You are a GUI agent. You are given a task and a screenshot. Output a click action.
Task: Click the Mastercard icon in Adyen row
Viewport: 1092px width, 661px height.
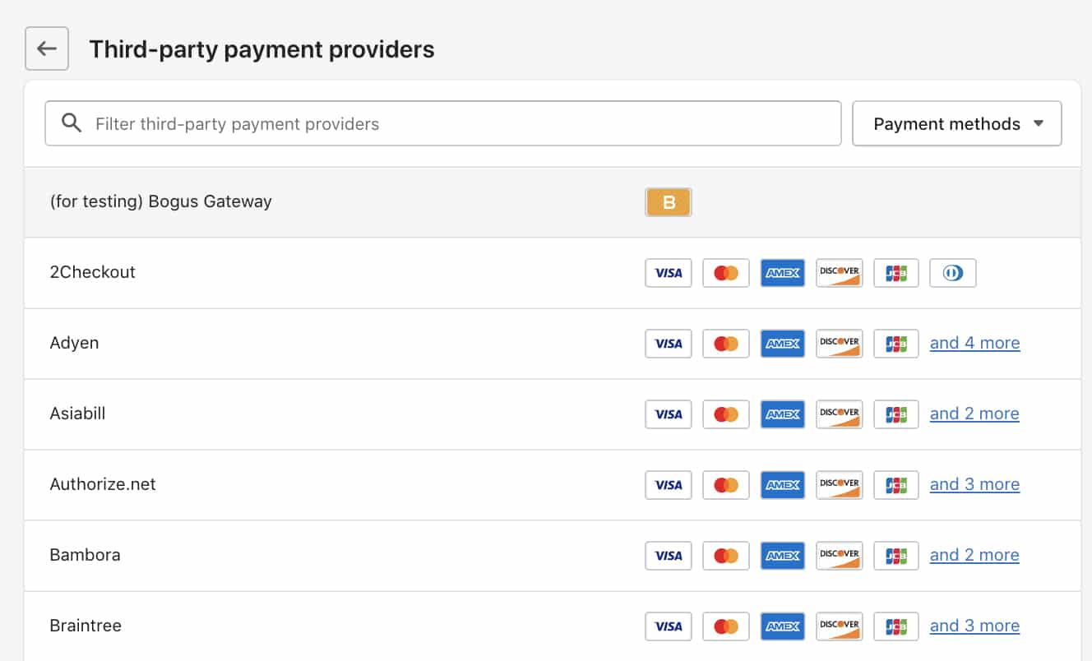coord(726,344)
